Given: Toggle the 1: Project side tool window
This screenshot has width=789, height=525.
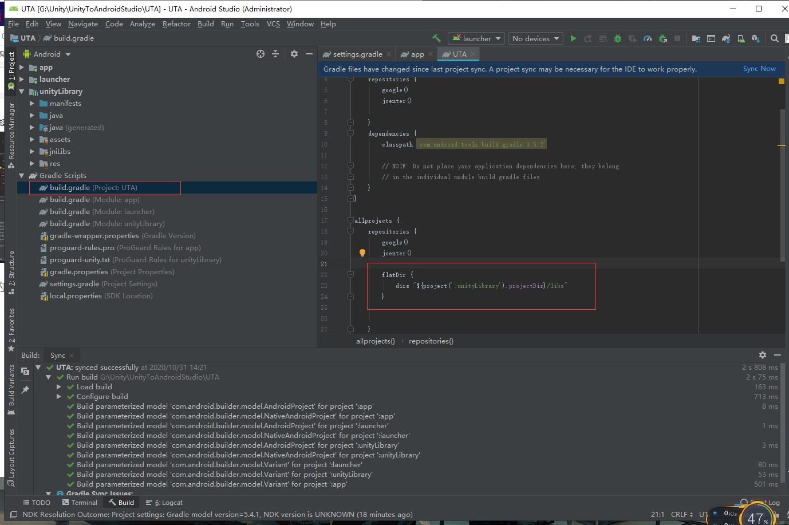Looking at the screenshot, I should 11,70.
